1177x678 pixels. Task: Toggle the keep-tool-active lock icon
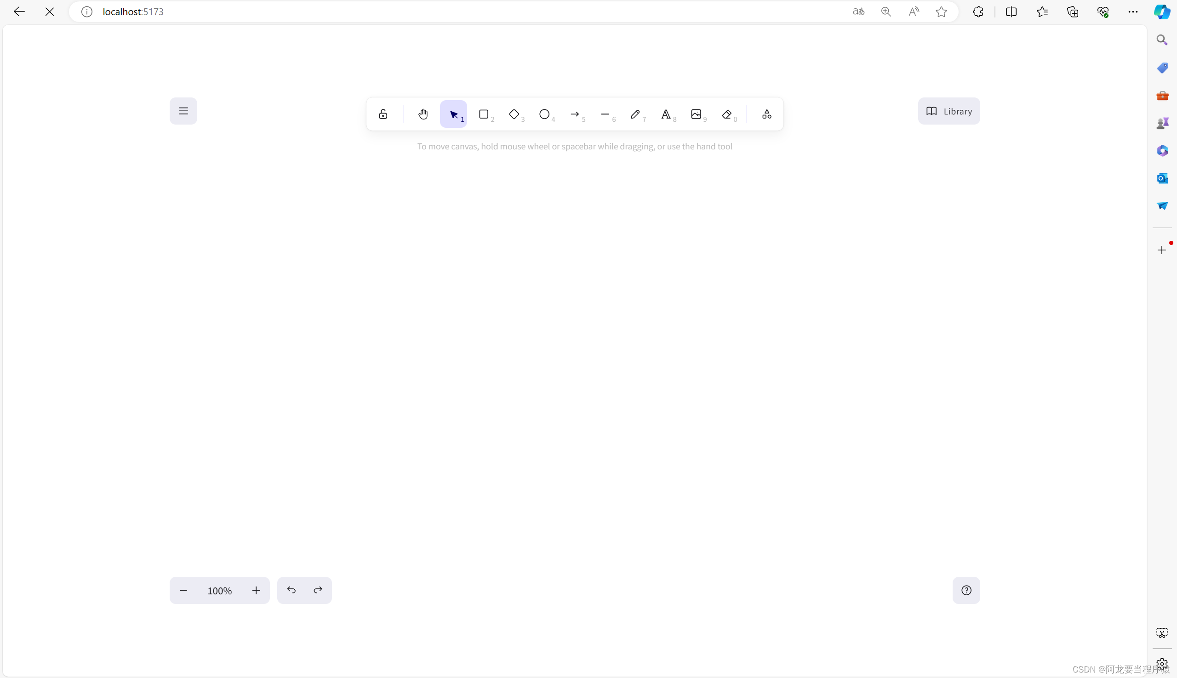tap(383, 114)
